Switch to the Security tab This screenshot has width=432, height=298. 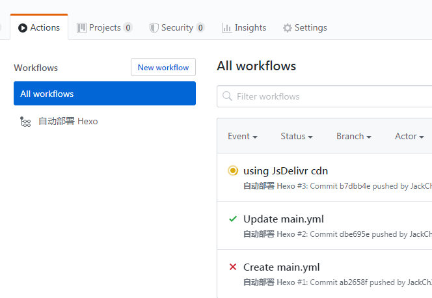coord(177,27)
